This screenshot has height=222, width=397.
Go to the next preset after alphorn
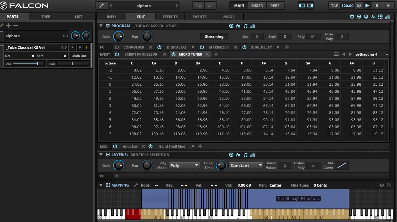177,6
